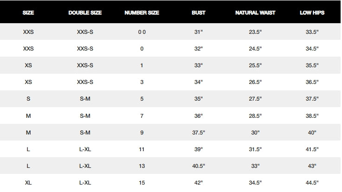
Task: Click number size 5 cell
Action: [142, 99]
